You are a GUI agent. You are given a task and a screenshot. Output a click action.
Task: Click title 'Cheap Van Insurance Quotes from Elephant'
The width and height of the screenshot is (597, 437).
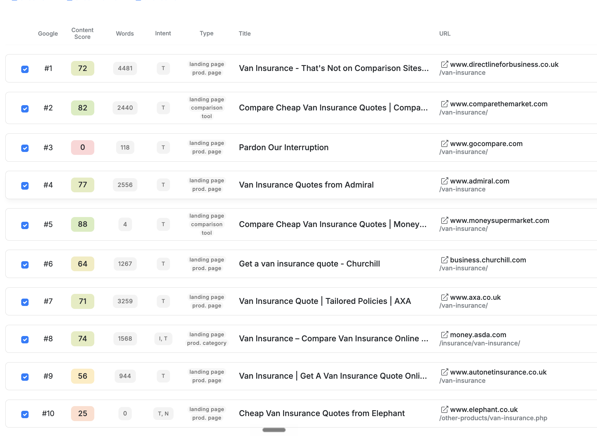click(322, 413)
